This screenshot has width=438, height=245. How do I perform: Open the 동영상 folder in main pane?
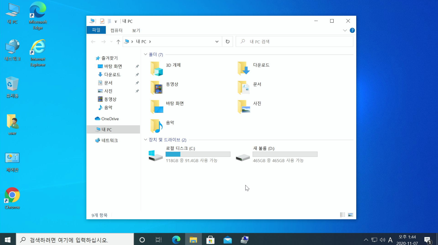[164, 87]
